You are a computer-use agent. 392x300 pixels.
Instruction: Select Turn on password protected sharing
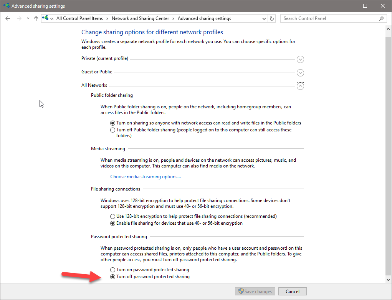112,270
